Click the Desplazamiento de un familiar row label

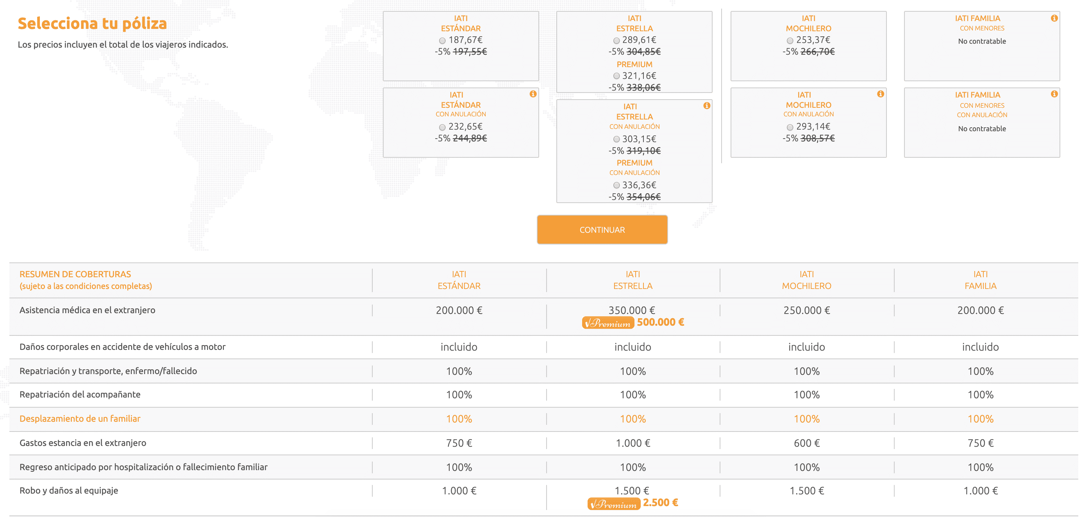80,419
